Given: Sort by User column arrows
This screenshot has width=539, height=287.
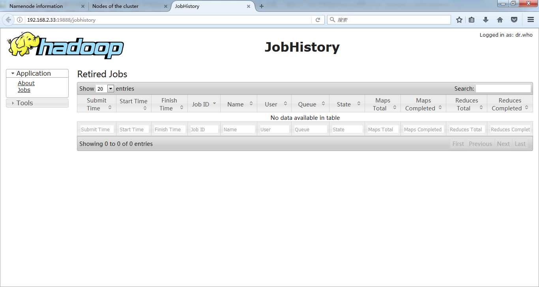Looking at the screenshot, I should [x=285, y=104].
